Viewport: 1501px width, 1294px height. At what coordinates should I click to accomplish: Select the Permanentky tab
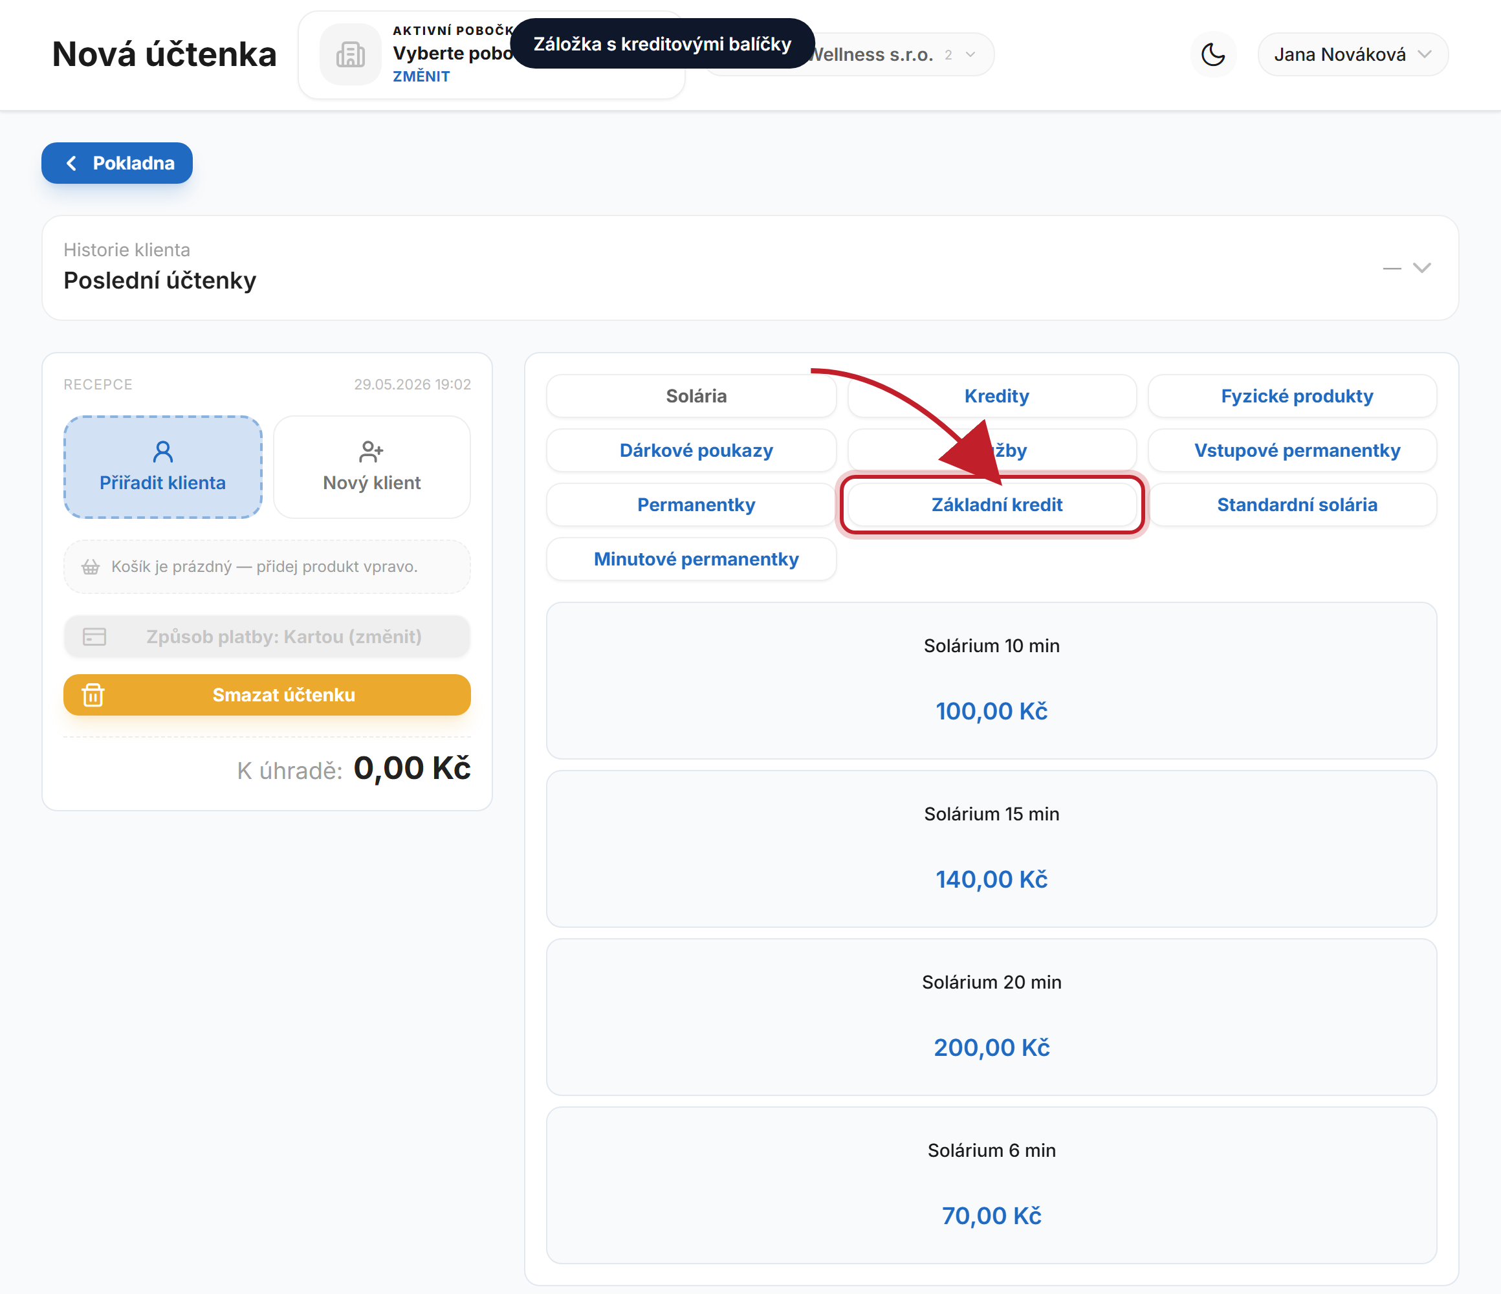pos(691,504)
